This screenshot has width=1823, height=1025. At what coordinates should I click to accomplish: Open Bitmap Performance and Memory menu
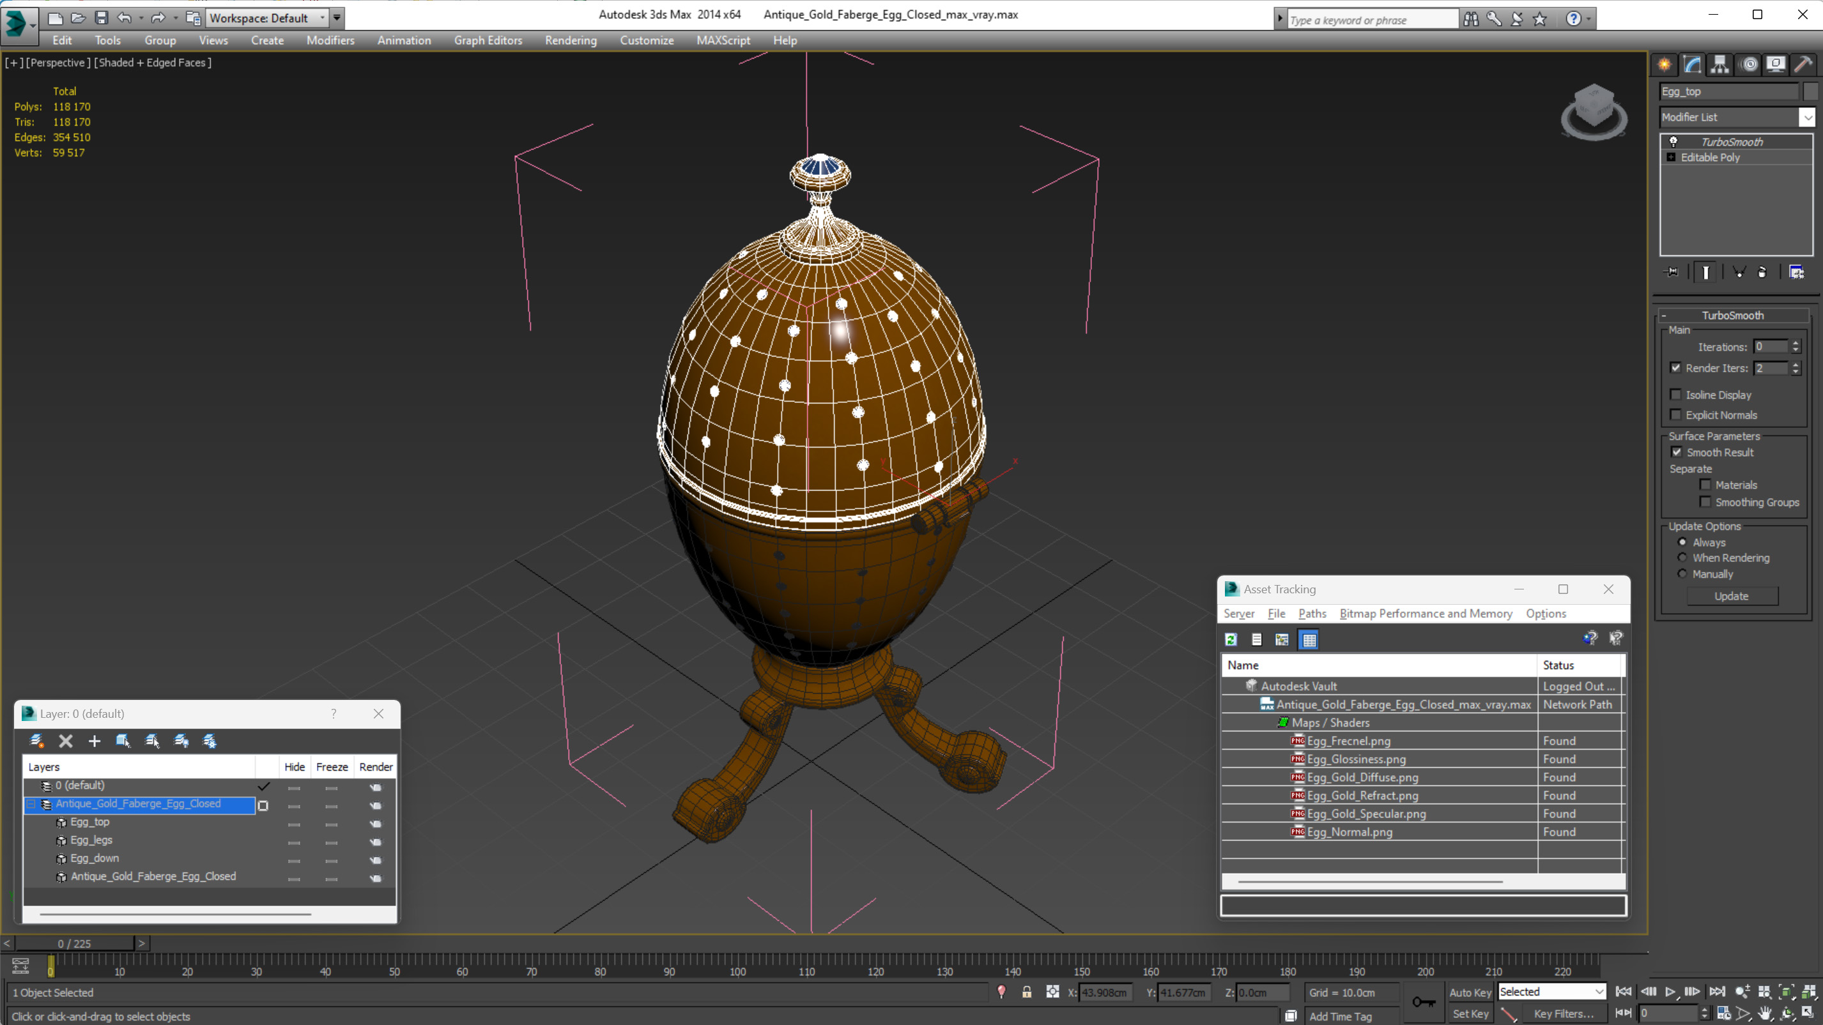(x=1426, y=613)
